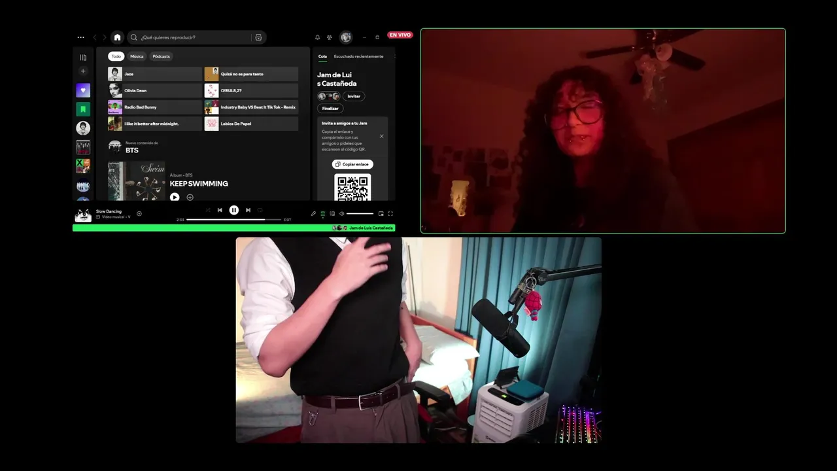Open the Friend Activity icon
Screen dimensions: 837x471
330,37
